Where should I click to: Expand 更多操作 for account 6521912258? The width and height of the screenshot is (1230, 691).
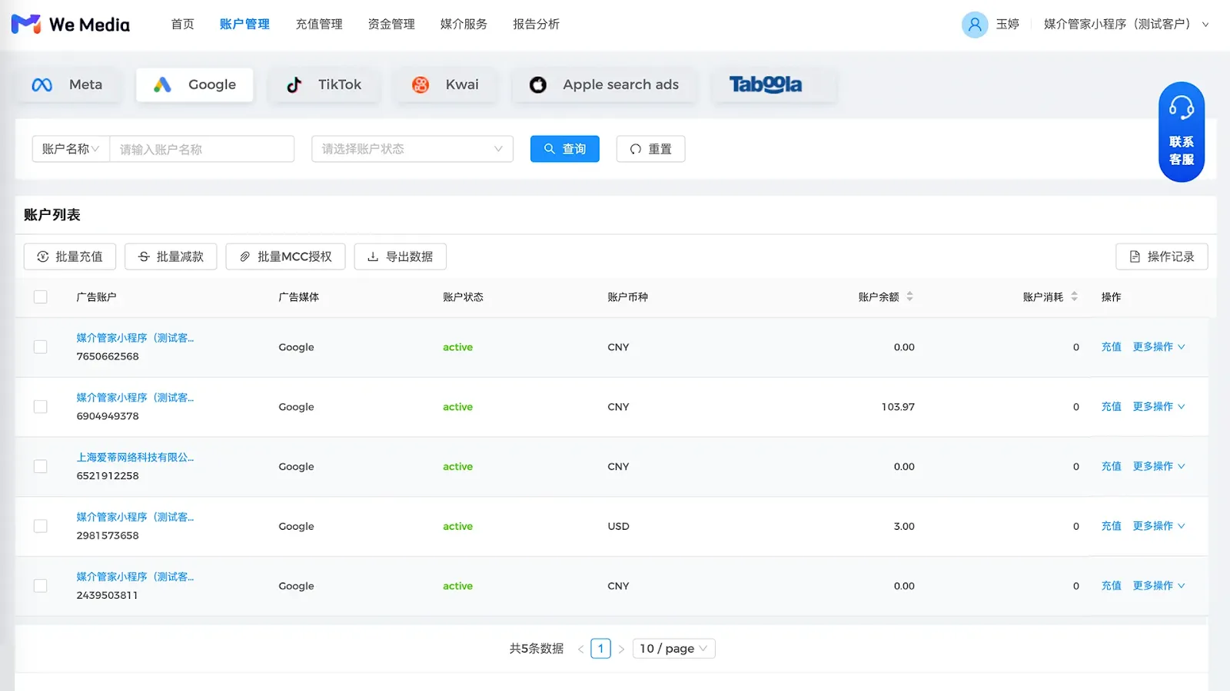[x=1159, y=467]
